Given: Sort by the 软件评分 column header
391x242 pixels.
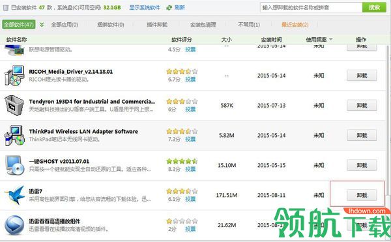Looking at the screenshot, I should pyautogui.click(x=182, y=39).
